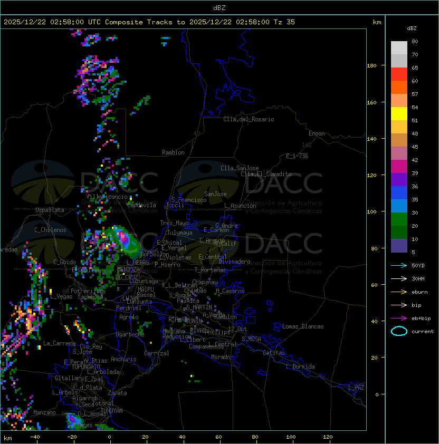Viewport: 439px width, 444px height.
Task: Pick the red 60–65 dBZ swatch
Action: click(399, 74)
